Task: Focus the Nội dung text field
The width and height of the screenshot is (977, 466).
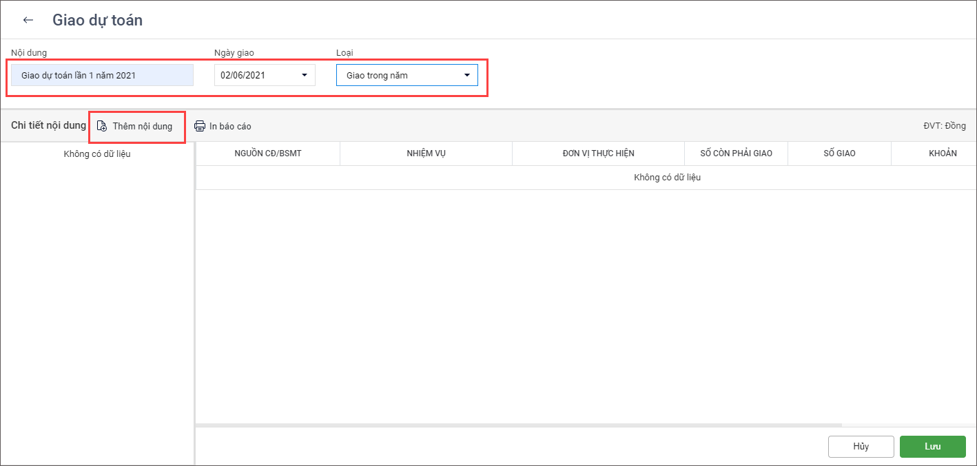Action: coord(102,75)
